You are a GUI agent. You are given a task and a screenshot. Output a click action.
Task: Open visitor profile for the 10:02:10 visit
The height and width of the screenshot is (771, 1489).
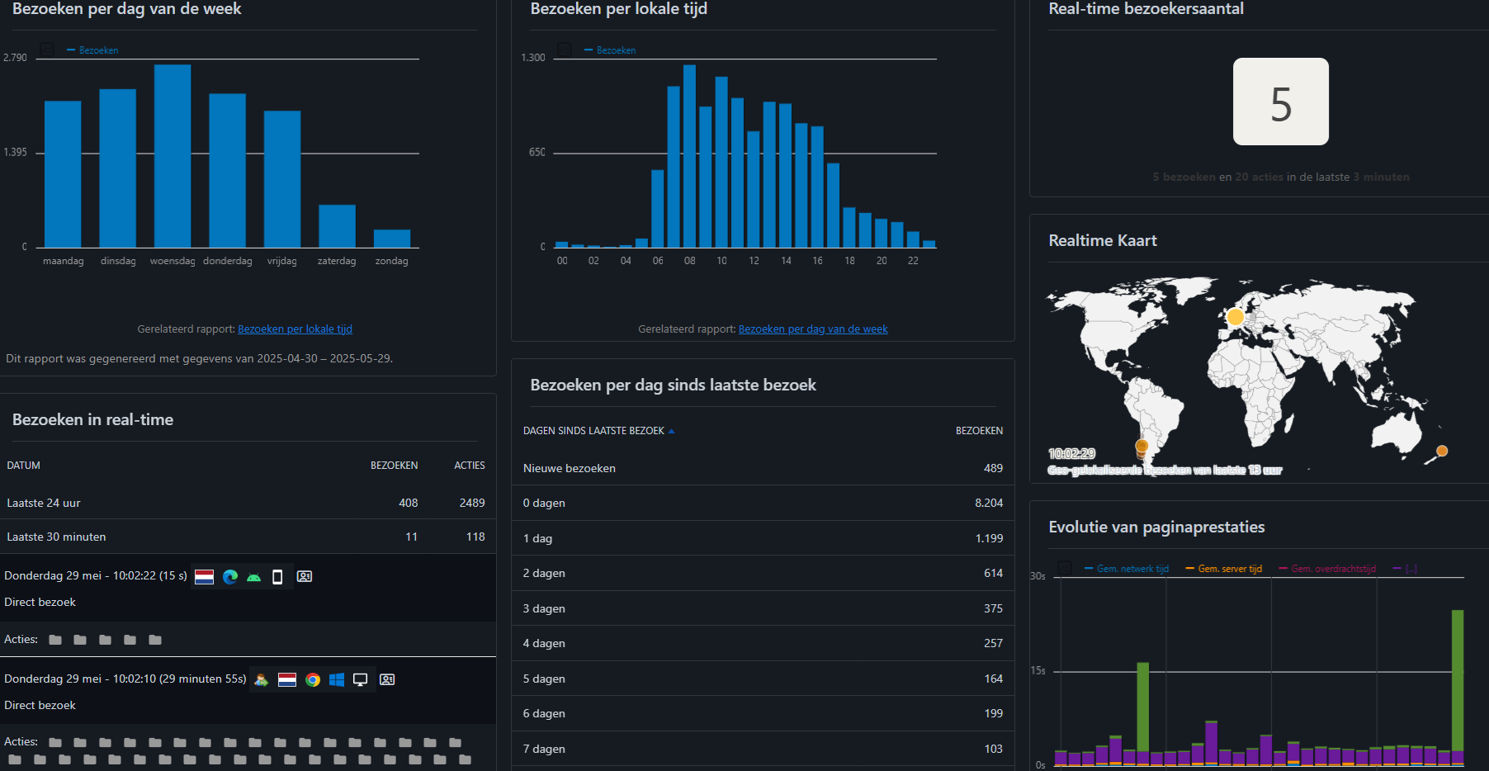(387, 680)
